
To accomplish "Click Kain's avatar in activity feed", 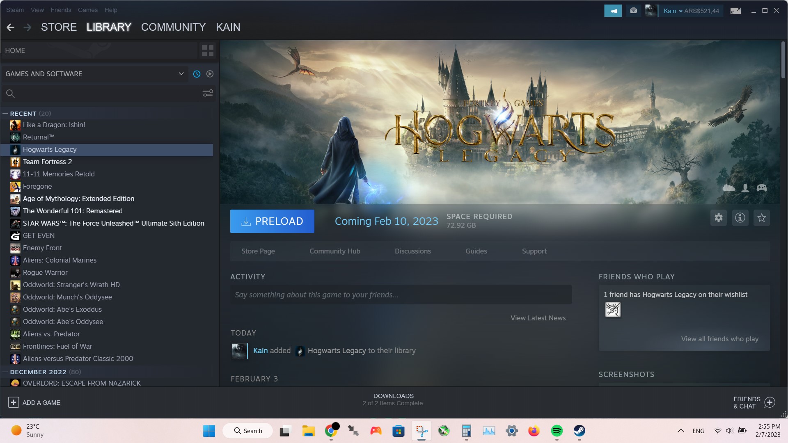I will point(240,351).
